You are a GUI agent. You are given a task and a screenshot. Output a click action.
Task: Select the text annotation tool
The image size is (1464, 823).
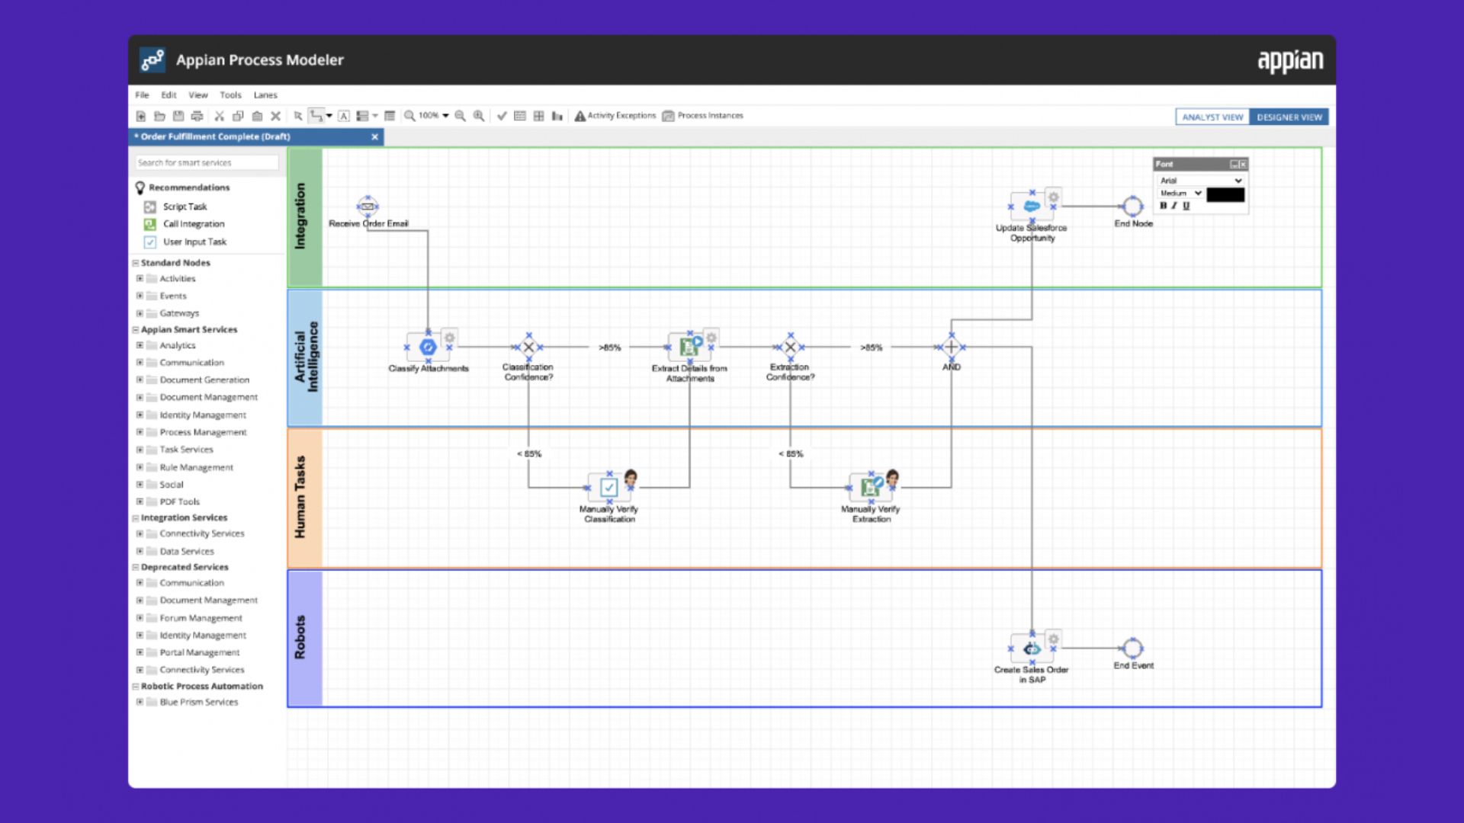point(344,116)
